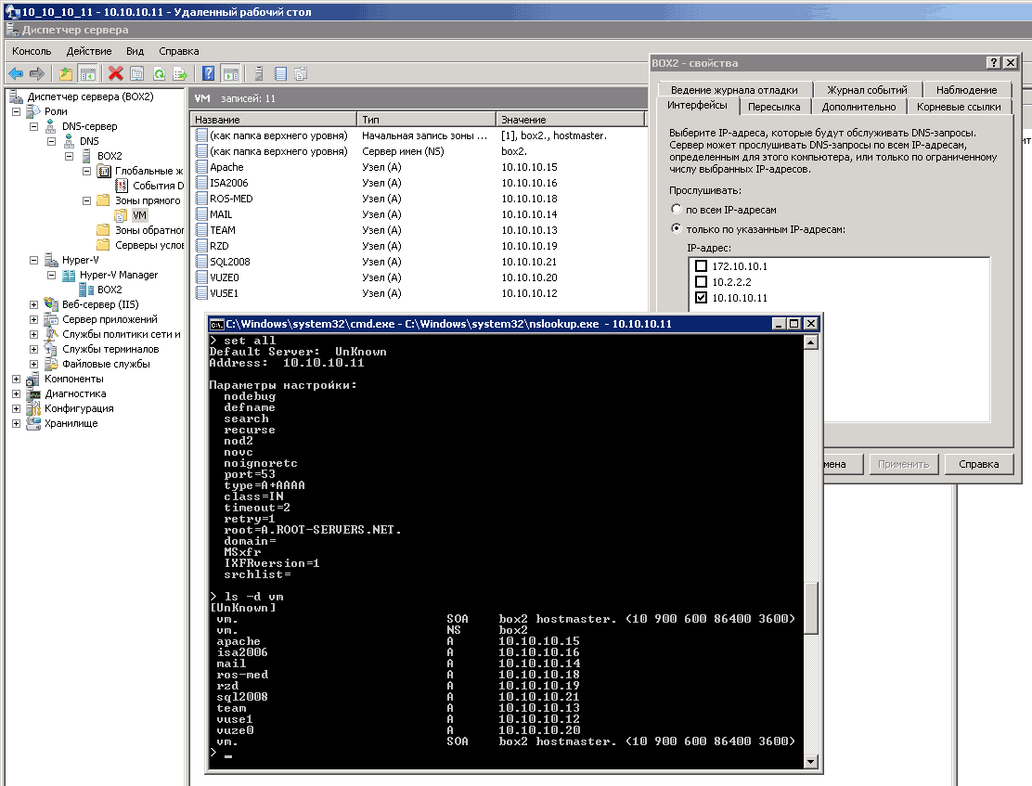Open the Консоль menu

32,51
